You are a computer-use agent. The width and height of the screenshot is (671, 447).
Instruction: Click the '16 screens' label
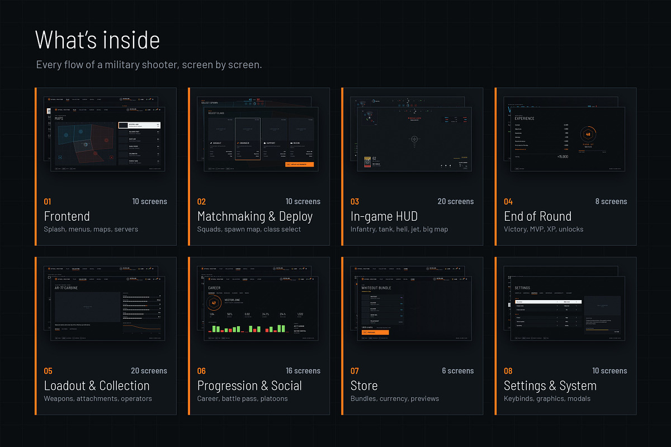(303, 370)
